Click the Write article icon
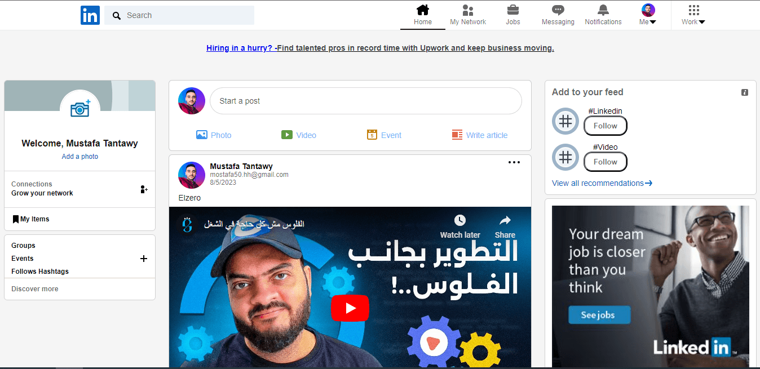760x369 pixels. 457,135
